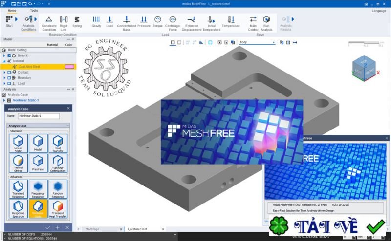
Task: Apply a Temperature load
Action: [231, 21]
